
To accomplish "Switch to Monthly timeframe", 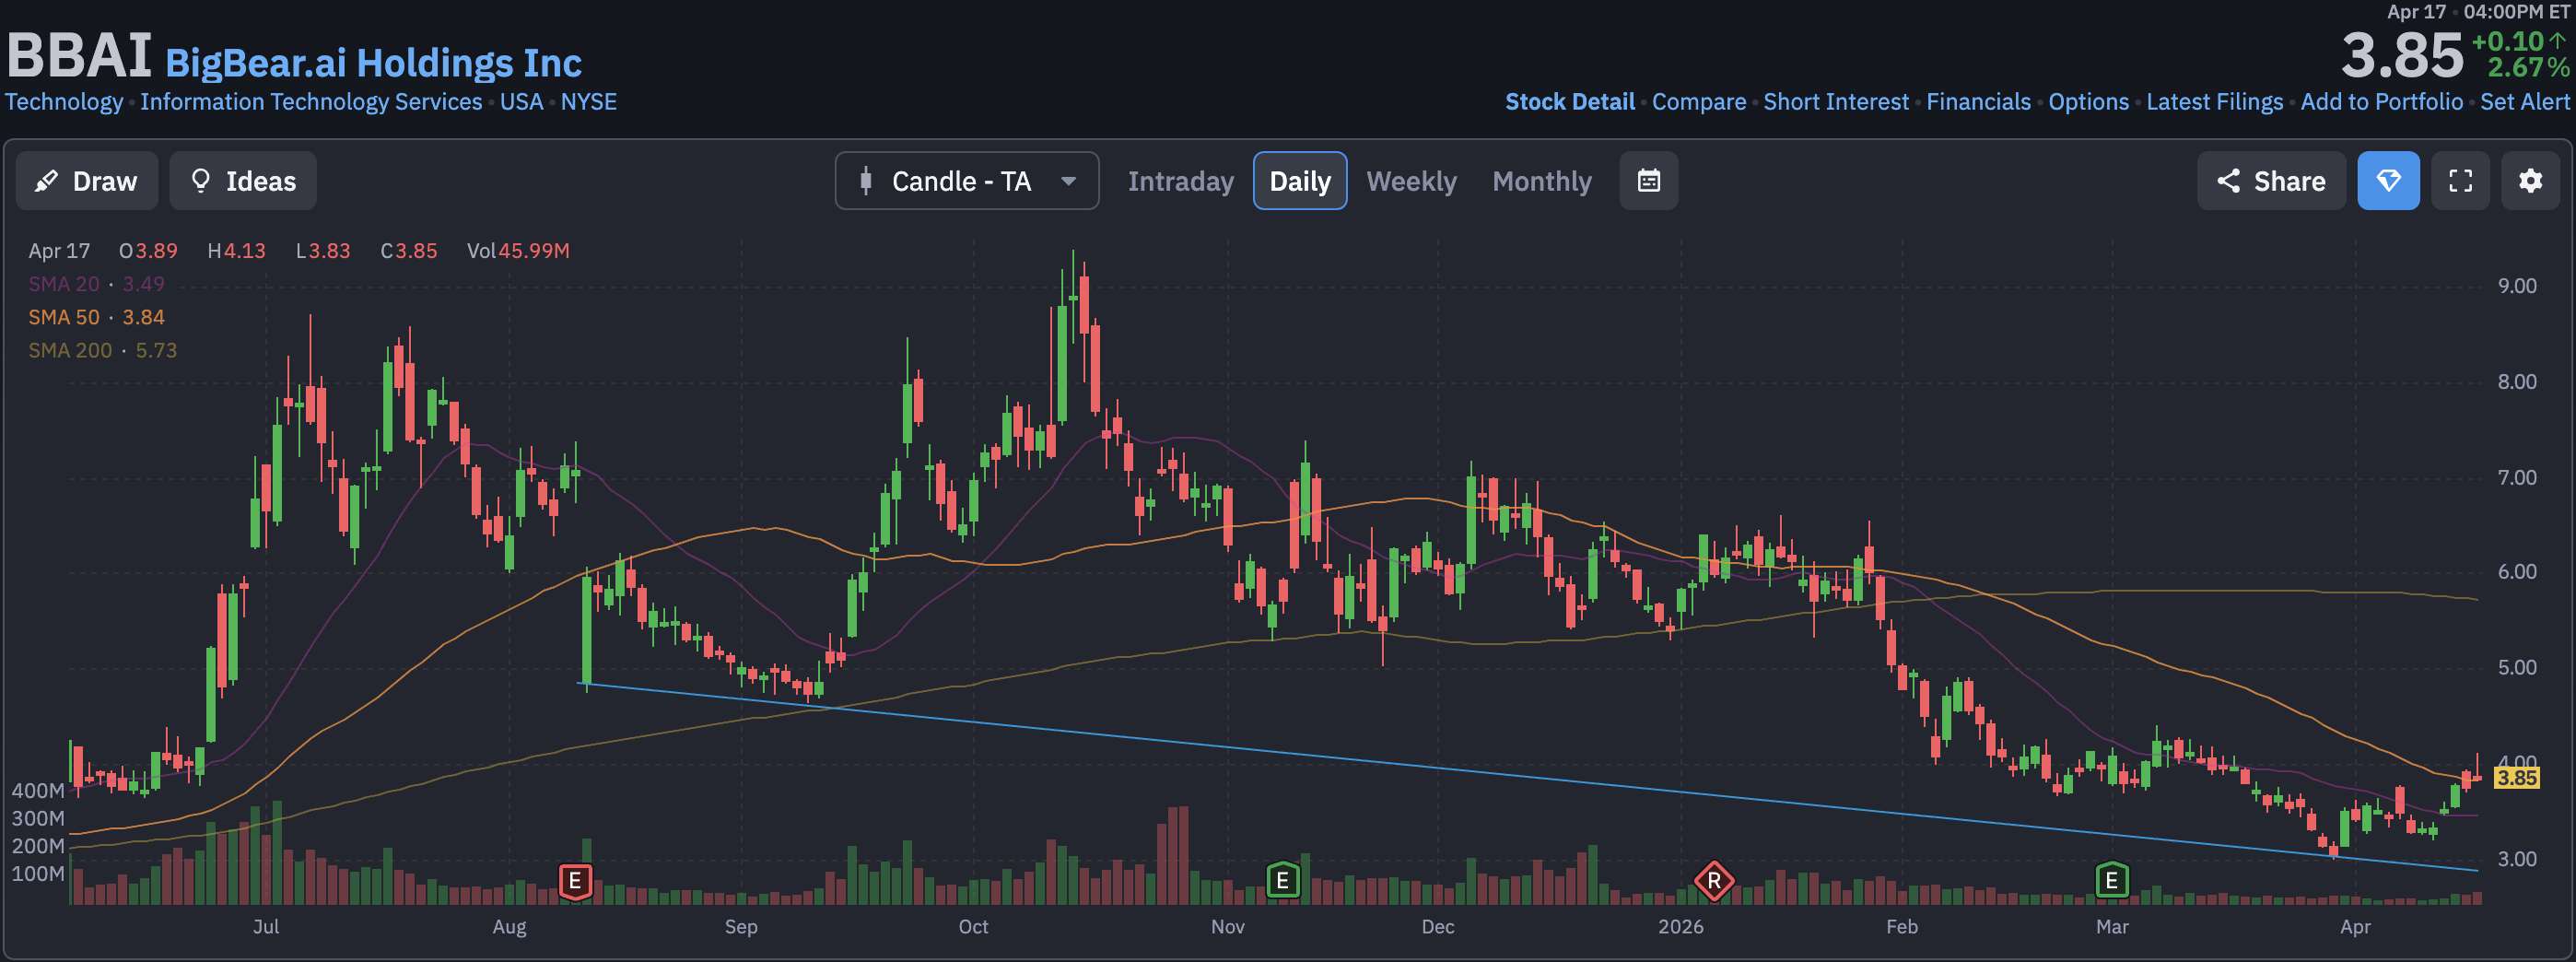I will point(1541,181).
